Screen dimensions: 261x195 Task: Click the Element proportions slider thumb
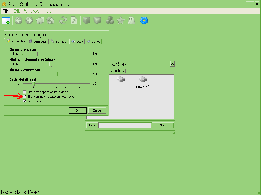coord(57,75)
